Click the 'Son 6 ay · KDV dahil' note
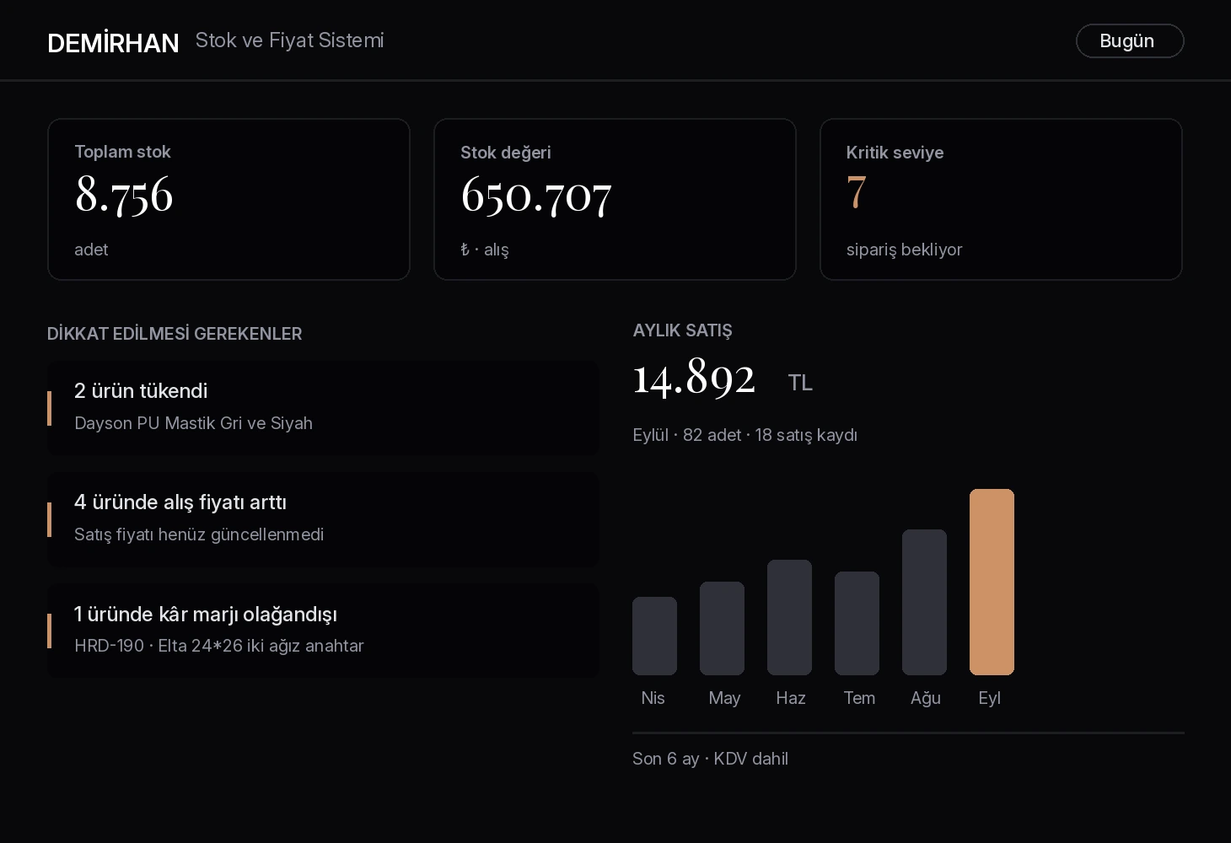This screenshot has width=1231, height=843. coord(710,759)
